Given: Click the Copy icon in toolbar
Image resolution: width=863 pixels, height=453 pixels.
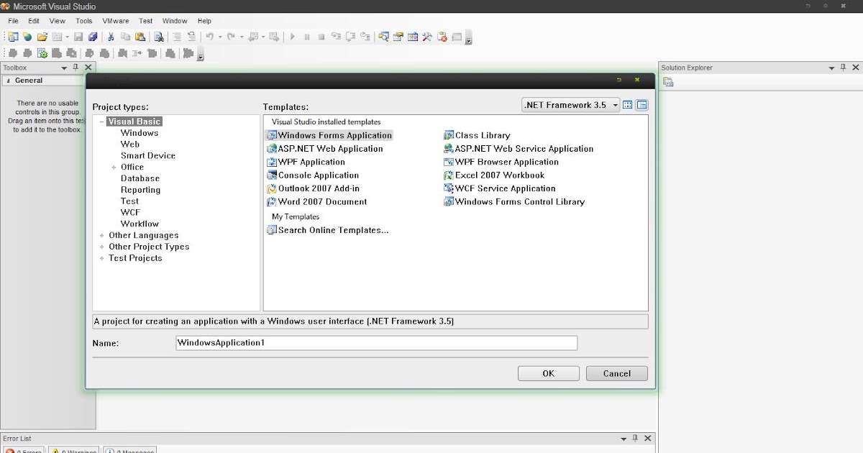Looking at the screenshot, I should 125,37.
